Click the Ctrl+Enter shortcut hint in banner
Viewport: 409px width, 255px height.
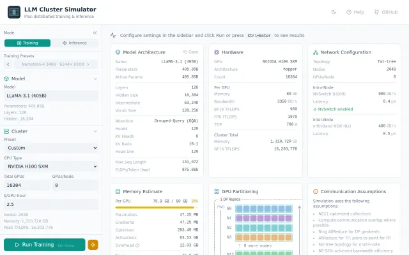[x=259, y=36]
